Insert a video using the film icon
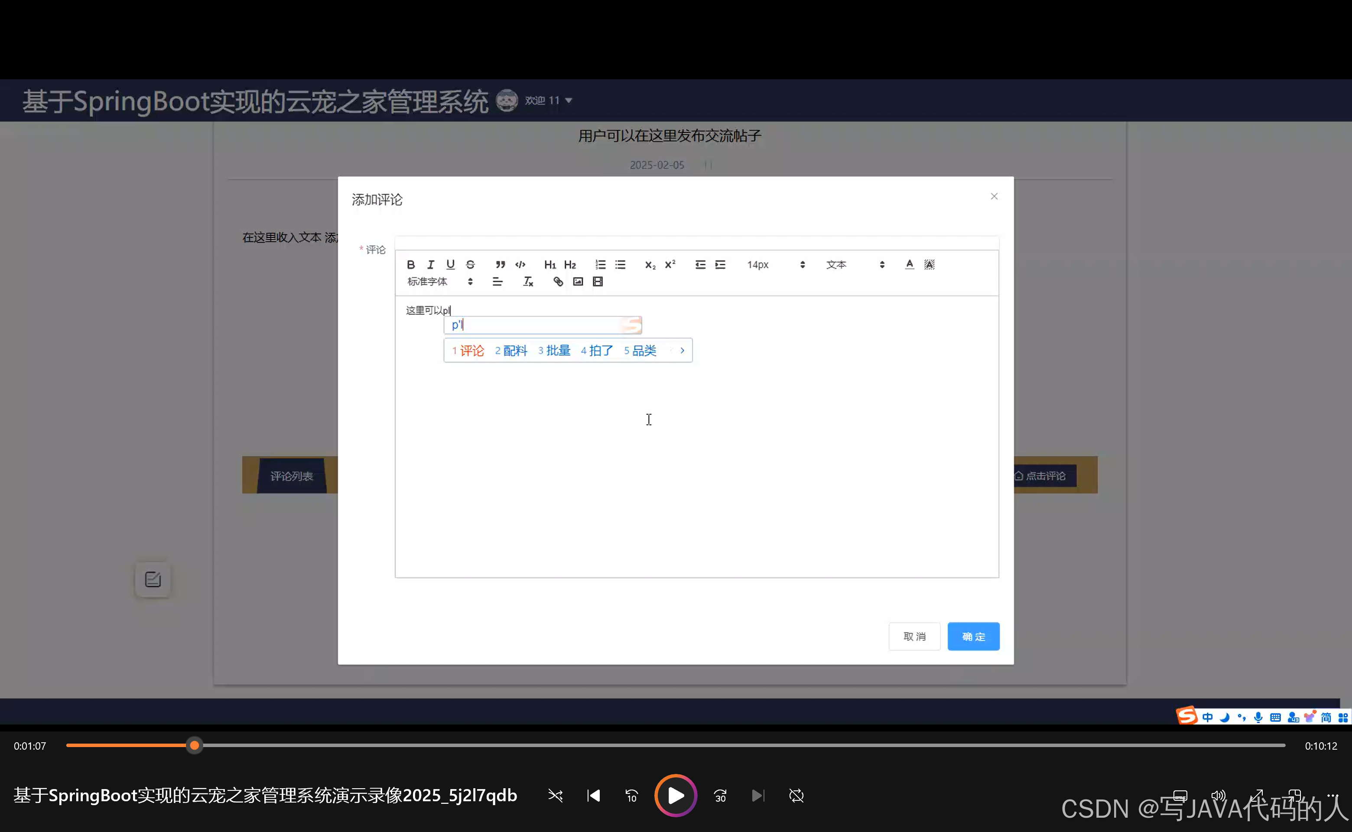1352x832 pixels. tap(597, 281)
